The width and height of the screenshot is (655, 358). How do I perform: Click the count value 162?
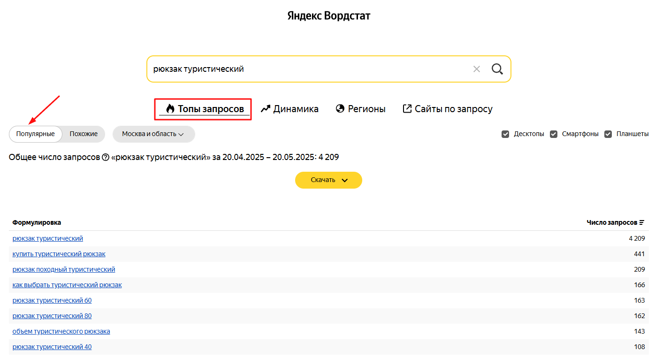tap(640, 316)
